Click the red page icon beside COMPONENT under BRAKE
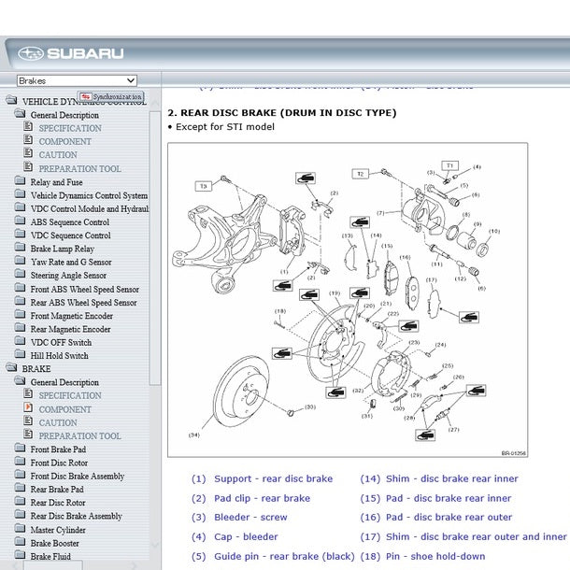 (x=28, y=408)
